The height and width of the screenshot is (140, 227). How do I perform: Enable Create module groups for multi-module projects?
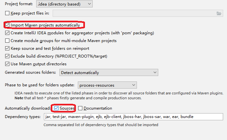click(7, 41)
